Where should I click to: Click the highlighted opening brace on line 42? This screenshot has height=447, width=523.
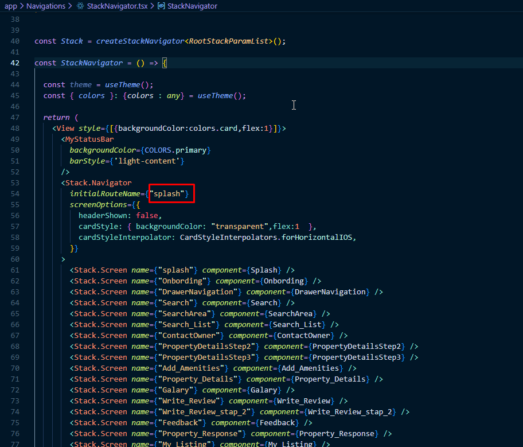point(165,63)
